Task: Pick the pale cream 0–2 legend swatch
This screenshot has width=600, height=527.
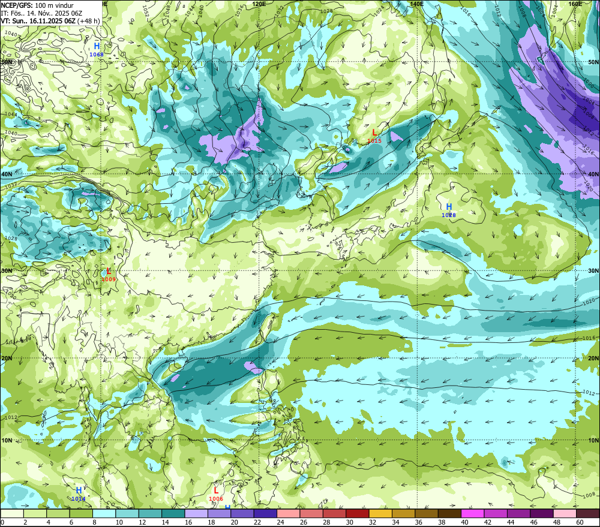Action: click(12, 513)
